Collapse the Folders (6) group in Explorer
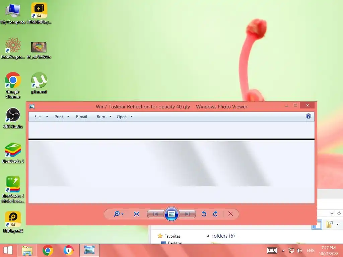The height and width of the screenshot is (257, 343). 208,236
